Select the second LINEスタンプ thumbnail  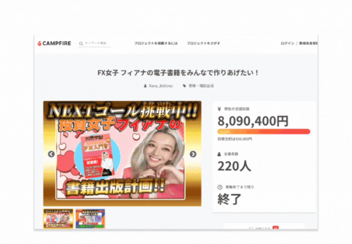[x=90, y=218]
